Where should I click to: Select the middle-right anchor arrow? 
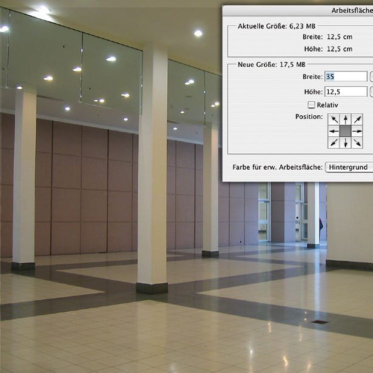[x=357, y=131]
